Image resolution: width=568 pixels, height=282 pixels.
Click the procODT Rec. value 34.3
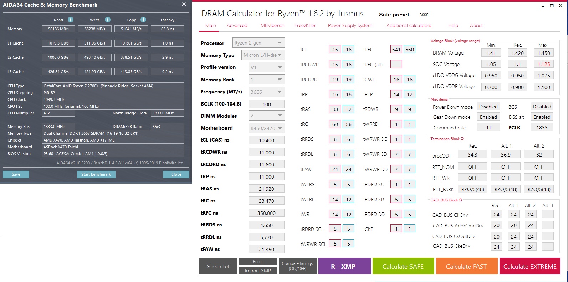click(472, 154)
